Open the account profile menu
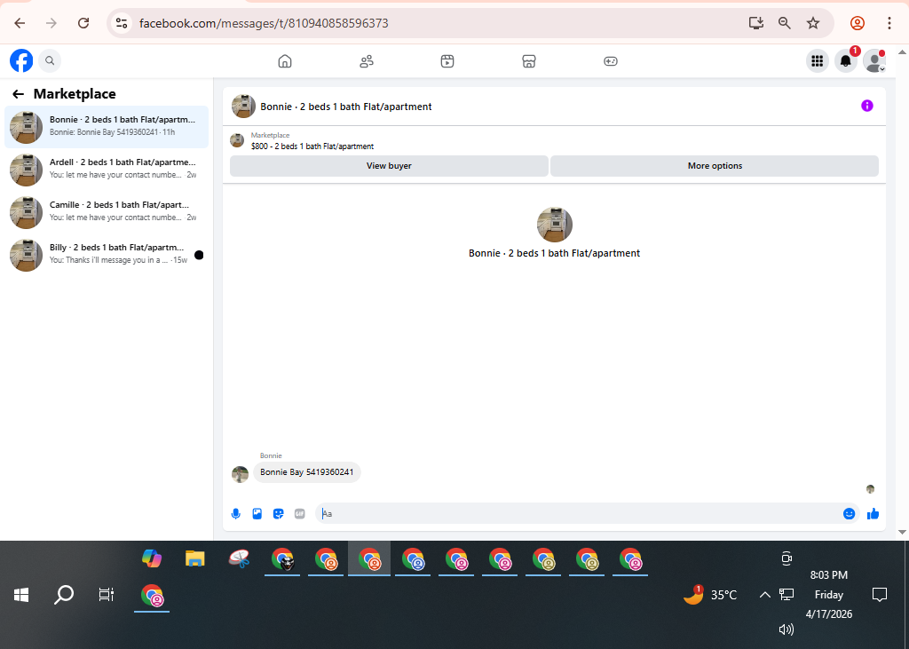Screen dimensions: 909x649 pos(874,61)
